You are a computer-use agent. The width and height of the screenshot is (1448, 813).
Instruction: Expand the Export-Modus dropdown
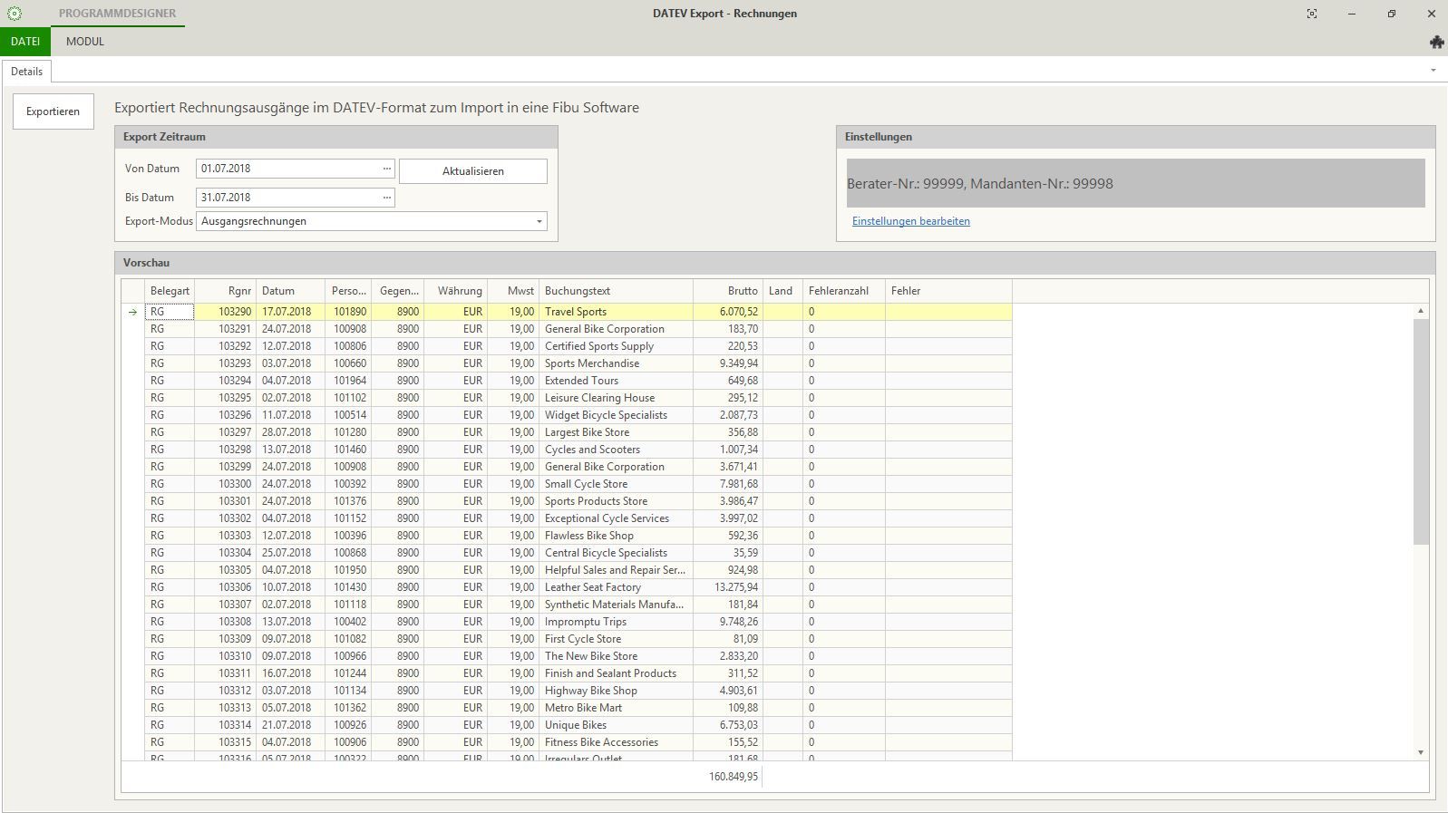click(539, 221)
